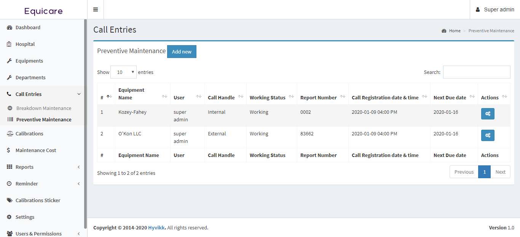Screen dimensions: 520x237
Task: Click the Add new button
Action: (x=182, y=51)
